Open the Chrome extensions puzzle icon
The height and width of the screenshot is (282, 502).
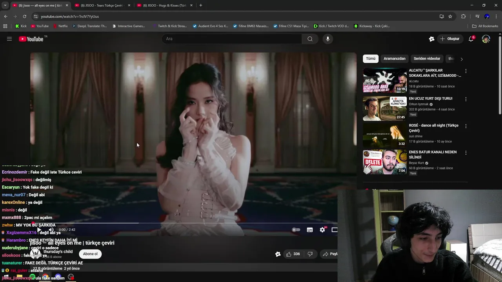(463, 16)
